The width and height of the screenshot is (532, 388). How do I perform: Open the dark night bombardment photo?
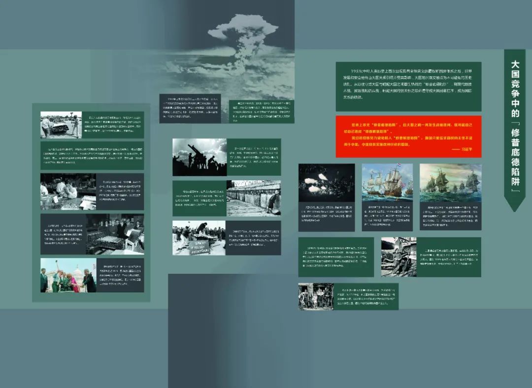tap(327, 183)
